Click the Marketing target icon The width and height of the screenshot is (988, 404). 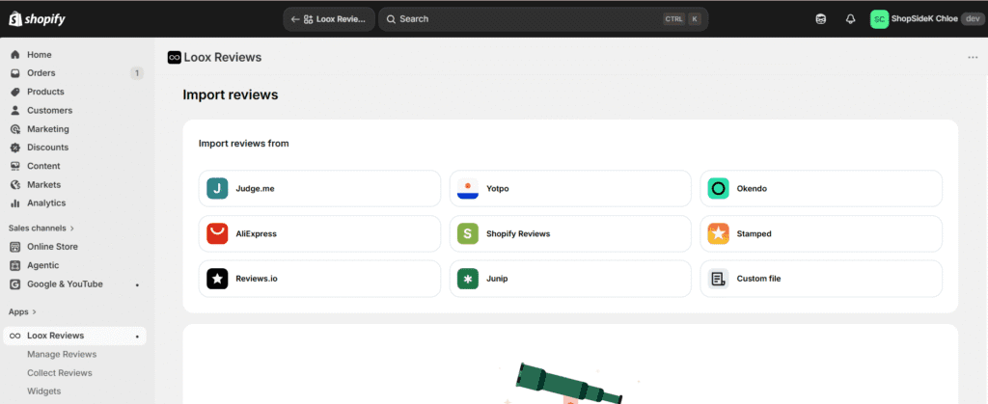point(15,129)
